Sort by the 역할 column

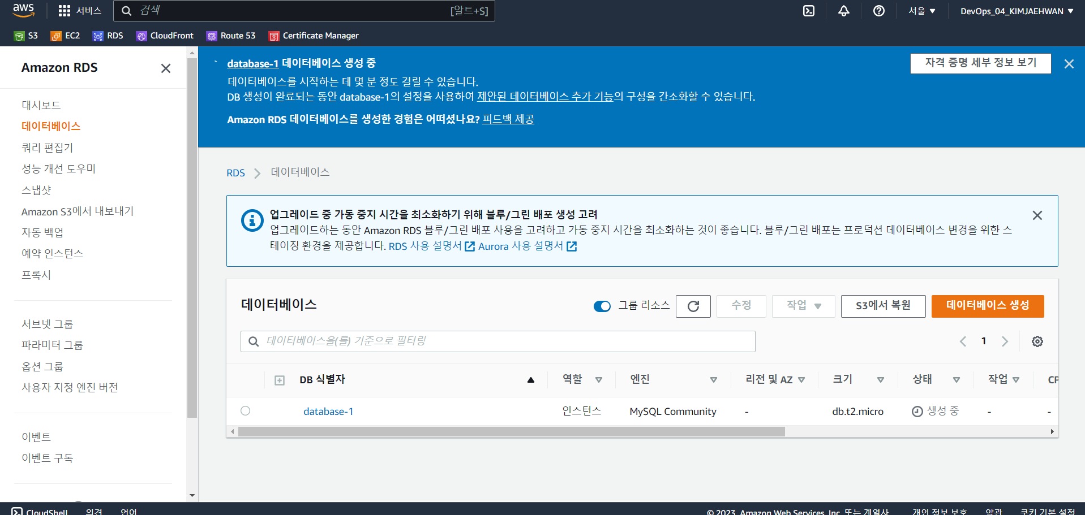tap(599, 380)
